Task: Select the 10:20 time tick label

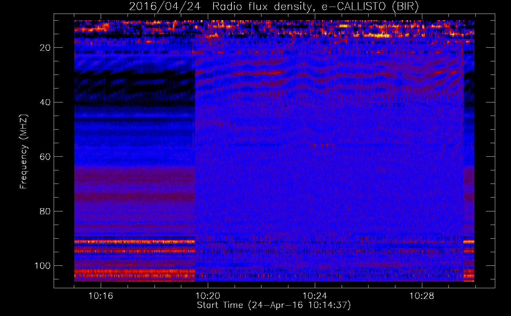Action: coord(208,296)
